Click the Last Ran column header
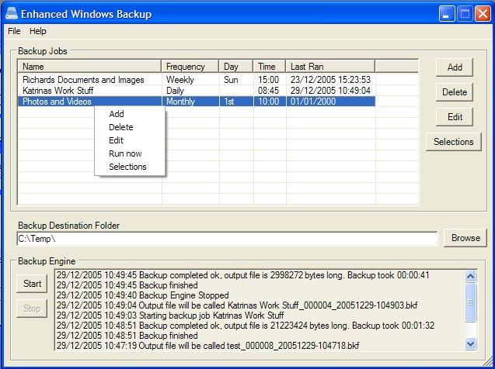This screenshot has width=495, height=369. tap(330, 67)
